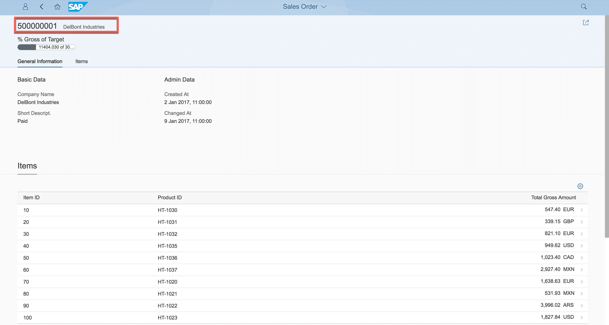Click the share icon in header
Viewport: 609px width, 325px height.
586,22
